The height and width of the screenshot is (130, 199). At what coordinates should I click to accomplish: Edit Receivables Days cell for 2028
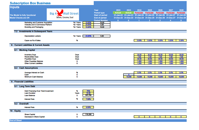[x=181, y=57]
